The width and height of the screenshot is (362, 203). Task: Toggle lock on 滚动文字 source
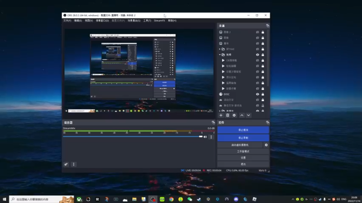click(x=263, y=100)
